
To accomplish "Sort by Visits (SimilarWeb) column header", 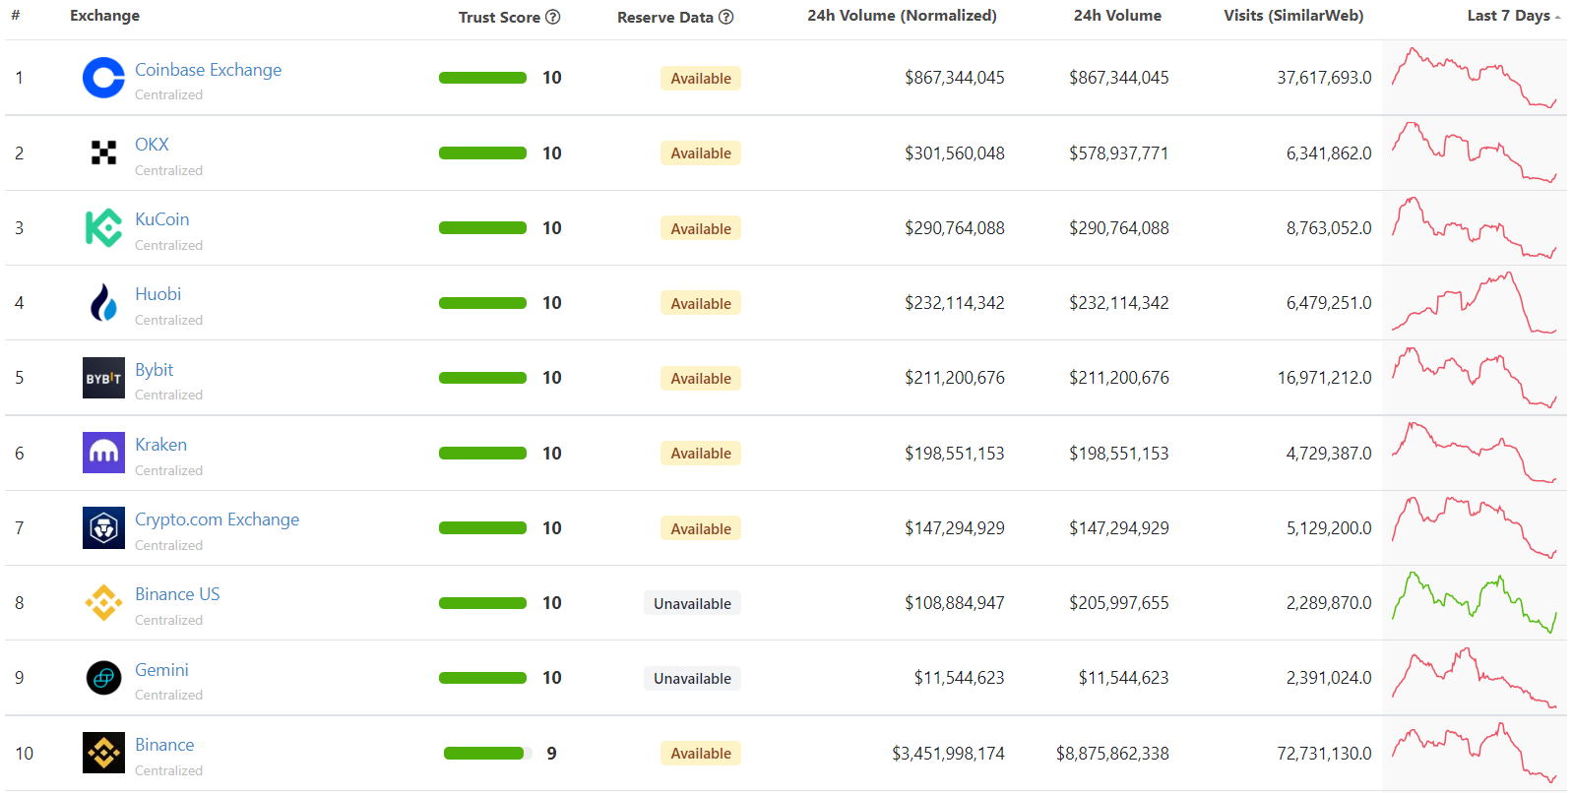I will pyautogui.click(x=1293, y=16).
